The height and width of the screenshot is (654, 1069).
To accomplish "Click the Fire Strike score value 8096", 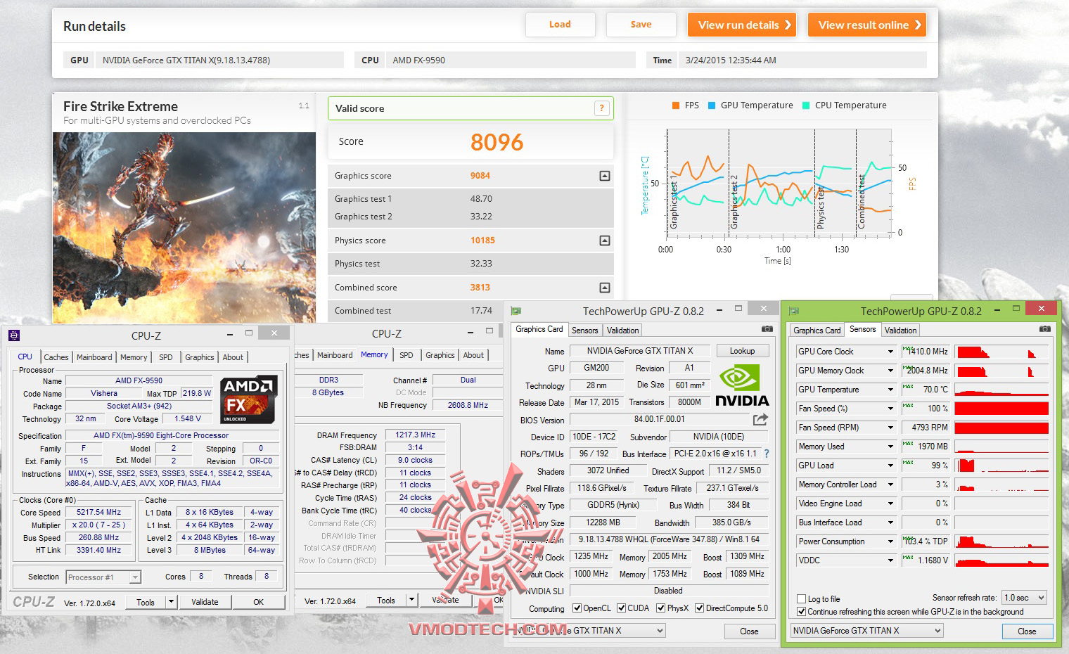I will 497,142.
